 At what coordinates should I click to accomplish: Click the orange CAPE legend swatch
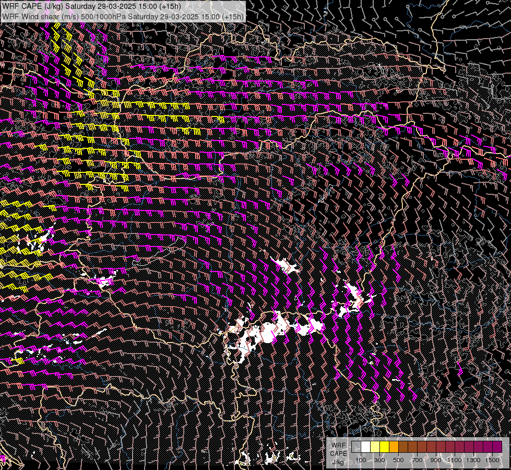coord(394,447)
